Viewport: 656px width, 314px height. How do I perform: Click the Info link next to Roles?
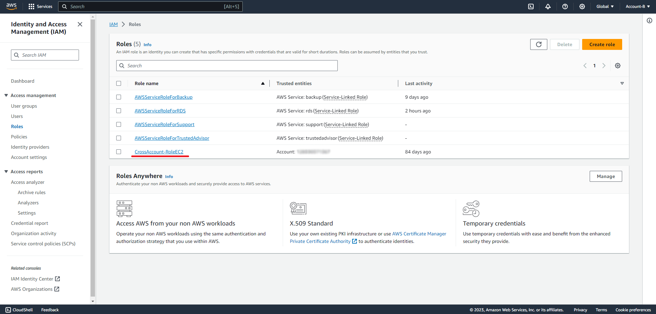click(x=147, y=45)
